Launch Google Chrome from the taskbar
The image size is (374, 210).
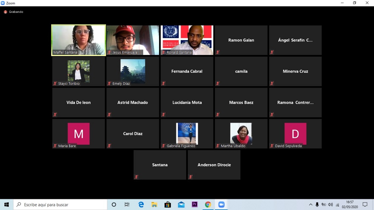point(208,205)
